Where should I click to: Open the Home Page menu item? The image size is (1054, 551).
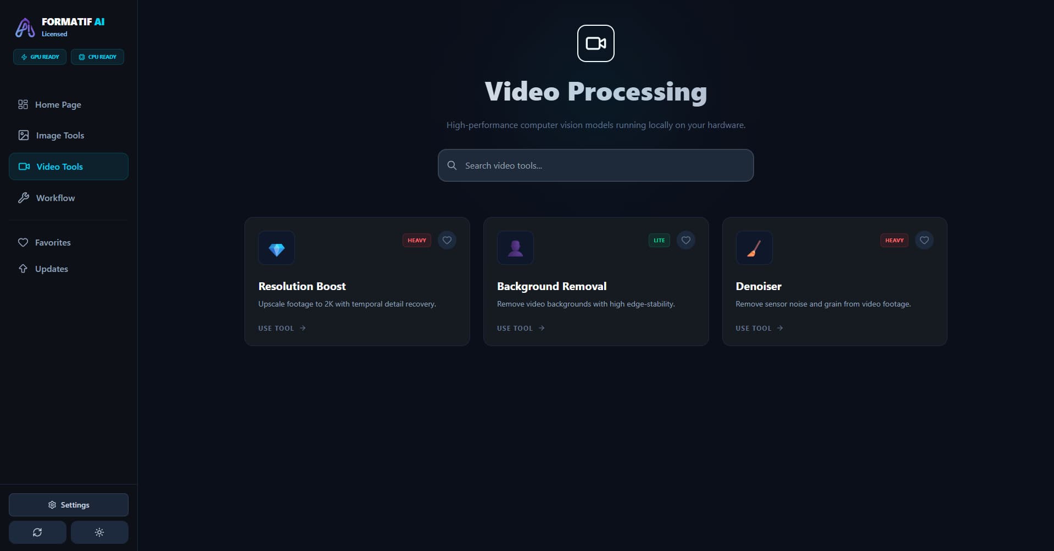point(69,104)
